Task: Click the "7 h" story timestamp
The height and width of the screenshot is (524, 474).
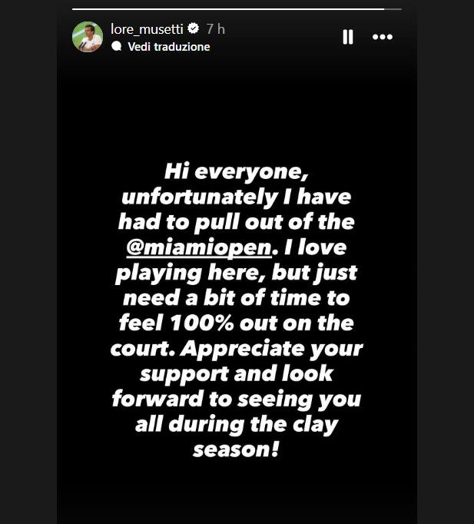Action: pos(215,28)
